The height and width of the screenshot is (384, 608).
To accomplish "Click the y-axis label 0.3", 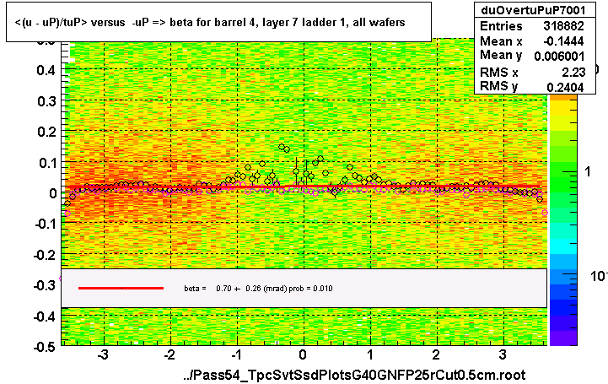I will 46,101.
